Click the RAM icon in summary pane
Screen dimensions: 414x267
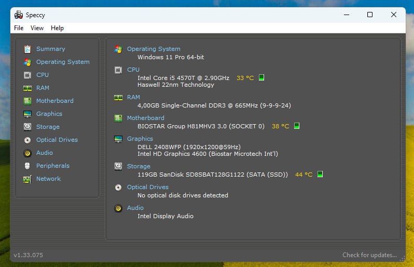tap(118, 98)
